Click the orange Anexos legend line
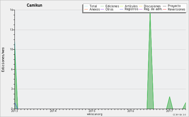 pos(86,9)
